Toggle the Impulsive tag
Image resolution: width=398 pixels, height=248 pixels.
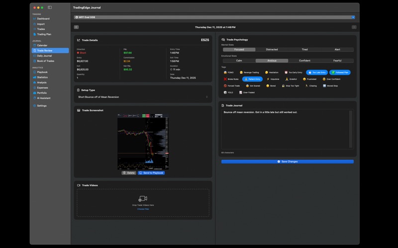coord(273,79)
